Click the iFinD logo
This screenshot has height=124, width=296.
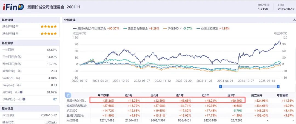(13, 7)
